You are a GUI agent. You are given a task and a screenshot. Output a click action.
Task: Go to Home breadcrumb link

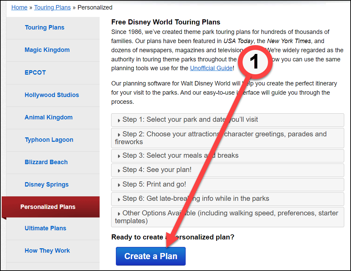tap(19, 7)
